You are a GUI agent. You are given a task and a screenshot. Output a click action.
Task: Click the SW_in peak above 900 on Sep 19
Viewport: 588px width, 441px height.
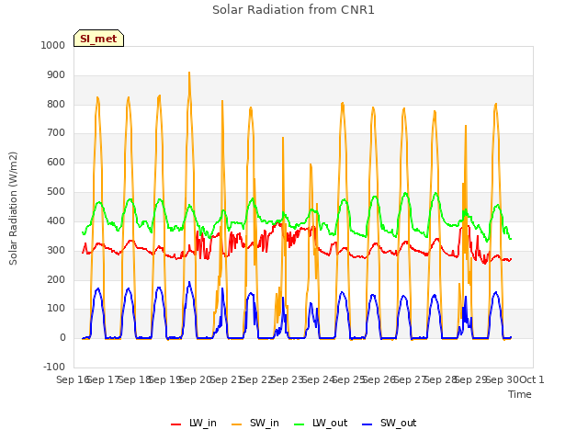click(189, 73)
